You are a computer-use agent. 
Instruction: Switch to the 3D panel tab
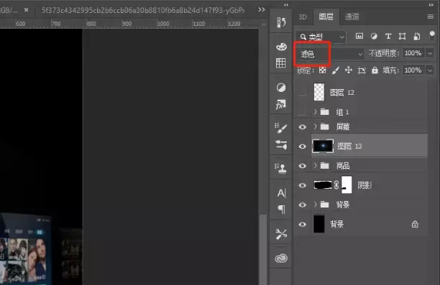click(x=303, y=17)
